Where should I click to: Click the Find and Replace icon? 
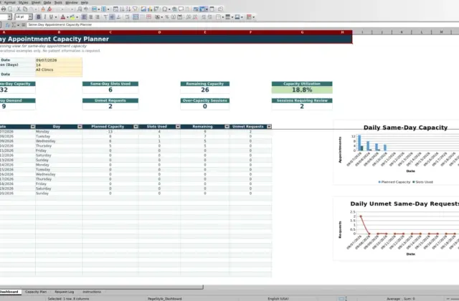[x=80, y=9]
